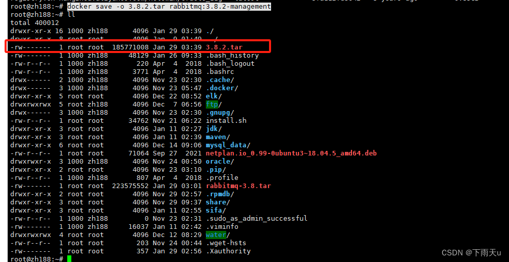
Task: Click the date 'Jan 29 03:01' on the rabbitmq row
Action: (x=177, y=186)
